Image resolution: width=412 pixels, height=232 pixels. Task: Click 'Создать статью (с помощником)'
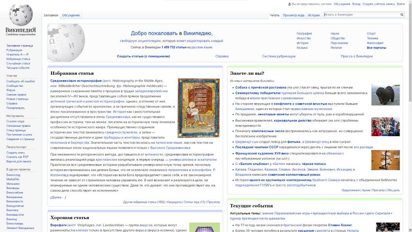144,56
